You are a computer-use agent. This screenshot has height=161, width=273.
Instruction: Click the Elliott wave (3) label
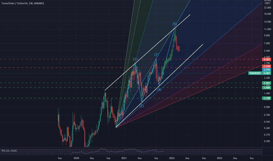coord(156,55)
